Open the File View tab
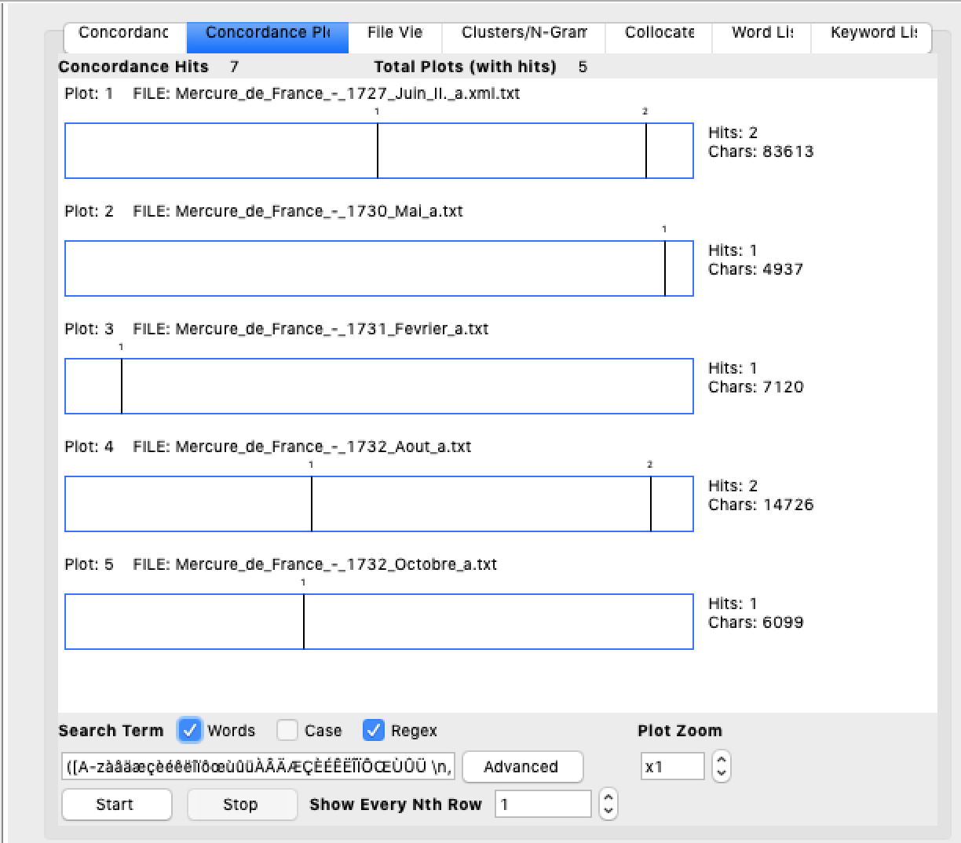961x843 pixels. [394, 33]
